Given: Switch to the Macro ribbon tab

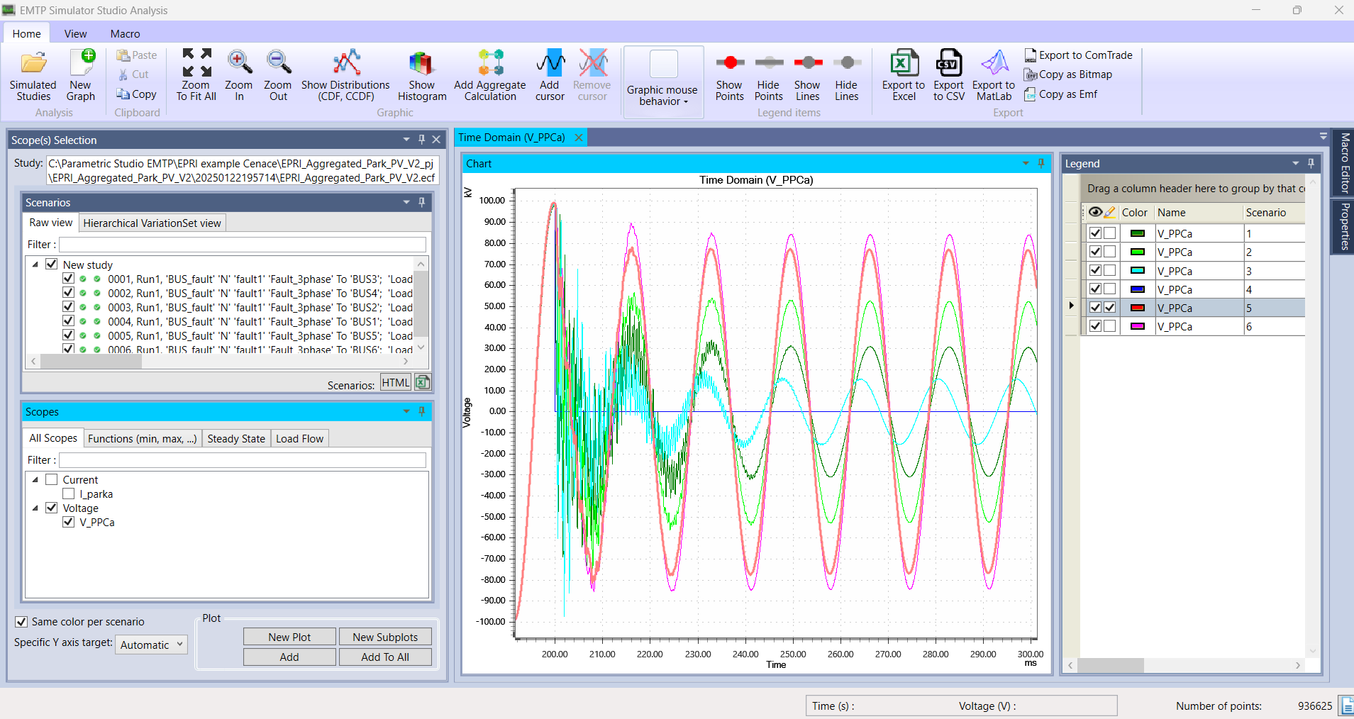Looking at the screenshot, I should (124, 33).
